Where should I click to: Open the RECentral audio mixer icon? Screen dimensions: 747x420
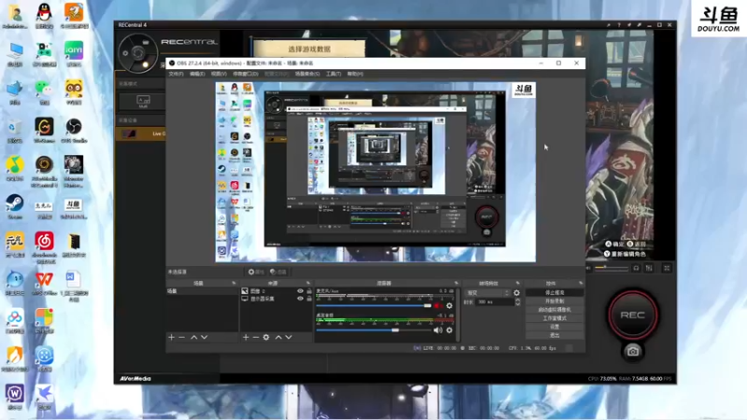[649, 268]
